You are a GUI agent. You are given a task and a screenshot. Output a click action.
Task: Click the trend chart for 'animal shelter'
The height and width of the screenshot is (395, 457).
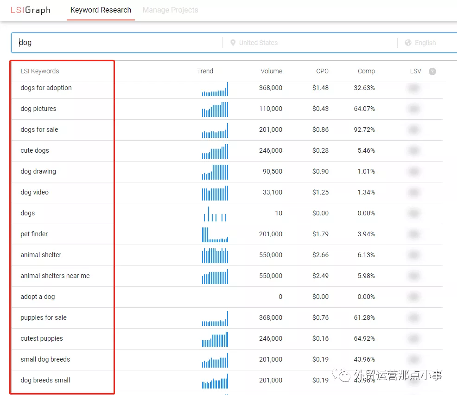[x=215, y=255]
